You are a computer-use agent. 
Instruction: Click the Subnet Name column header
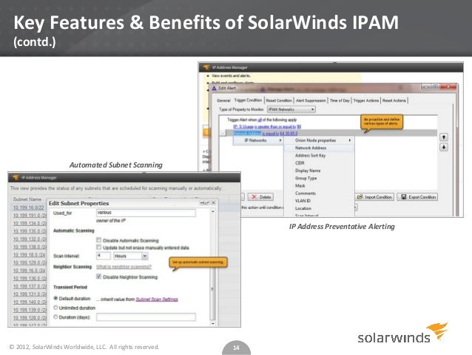click(27, 199)
